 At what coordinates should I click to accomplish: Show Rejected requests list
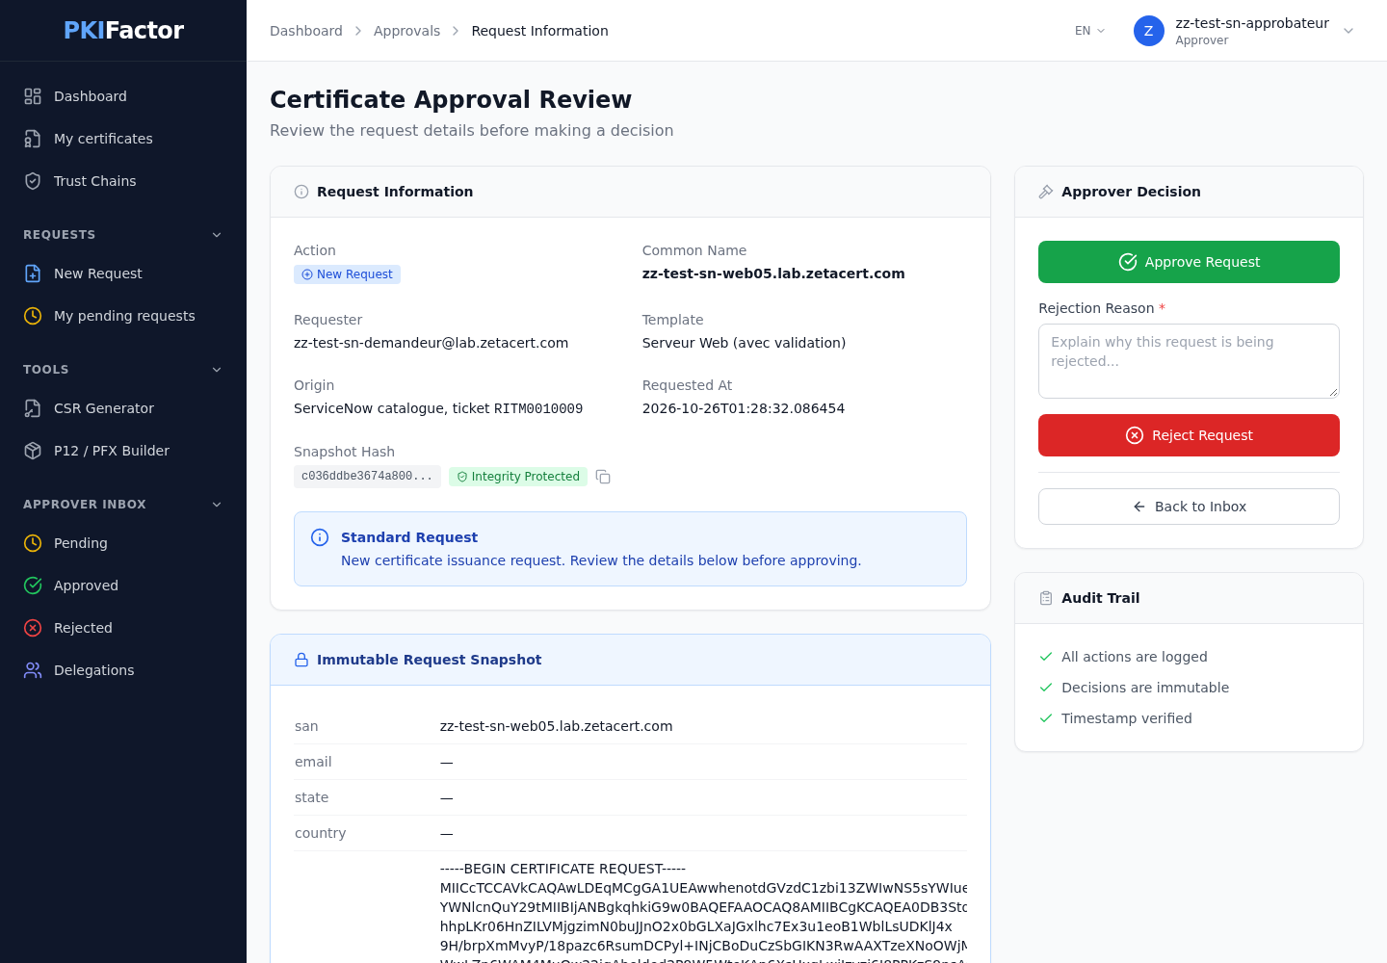pos(123,628)
